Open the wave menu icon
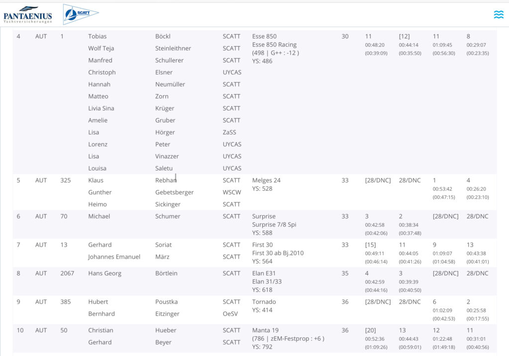The image size is (509, 356). pos(499,14)
